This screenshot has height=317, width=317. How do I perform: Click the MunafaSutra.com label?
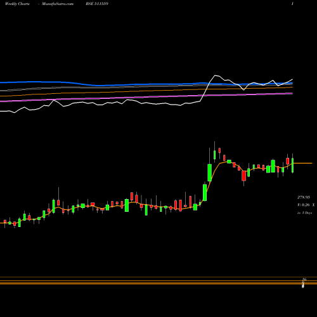(58, 4)
